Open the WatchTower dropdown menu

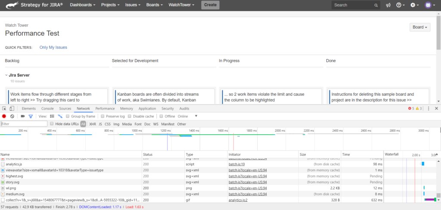coord(181,5)
